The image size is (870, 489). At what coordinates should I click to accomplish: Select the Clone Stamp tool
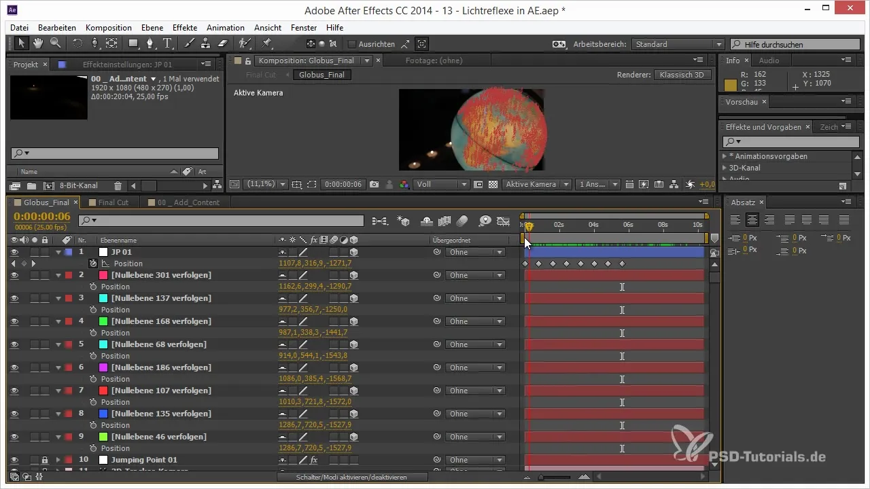tap(206, 43)
